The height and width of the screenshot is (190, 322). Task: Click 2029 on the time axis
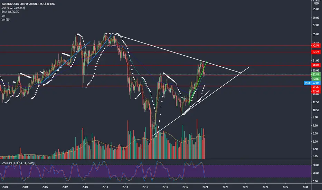pyautogui.click(x=285, y=187)
